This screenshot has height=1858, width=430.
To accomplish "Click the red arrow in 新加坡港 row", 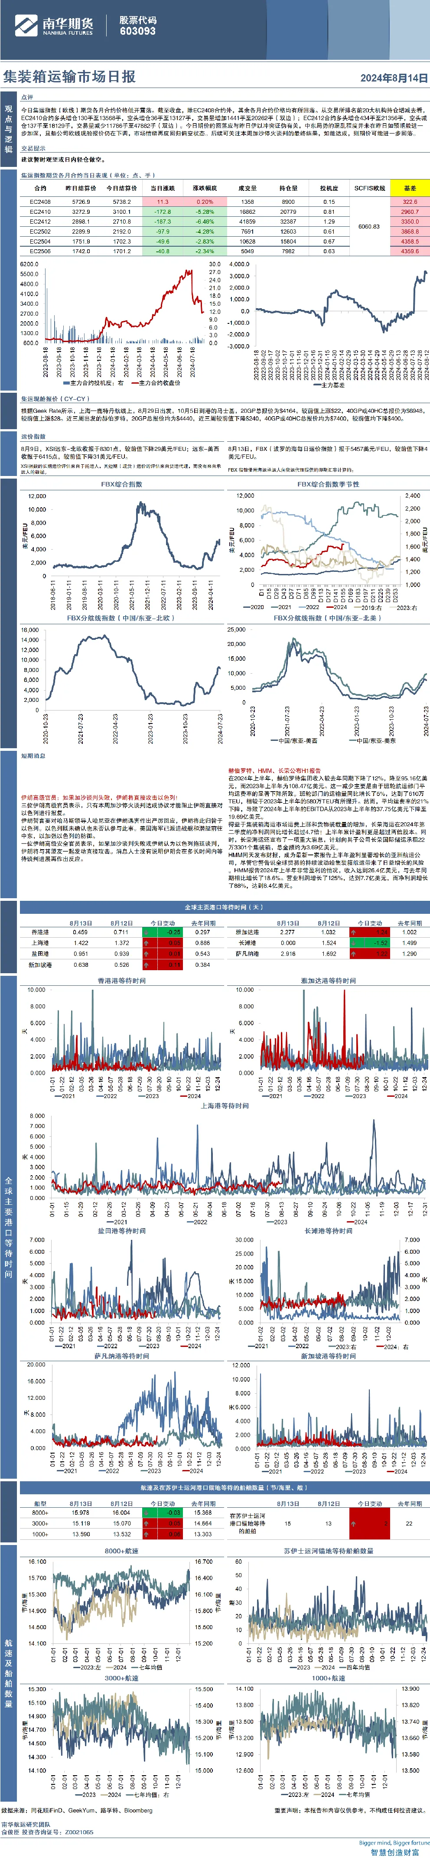I will click(x=146, y=965).
